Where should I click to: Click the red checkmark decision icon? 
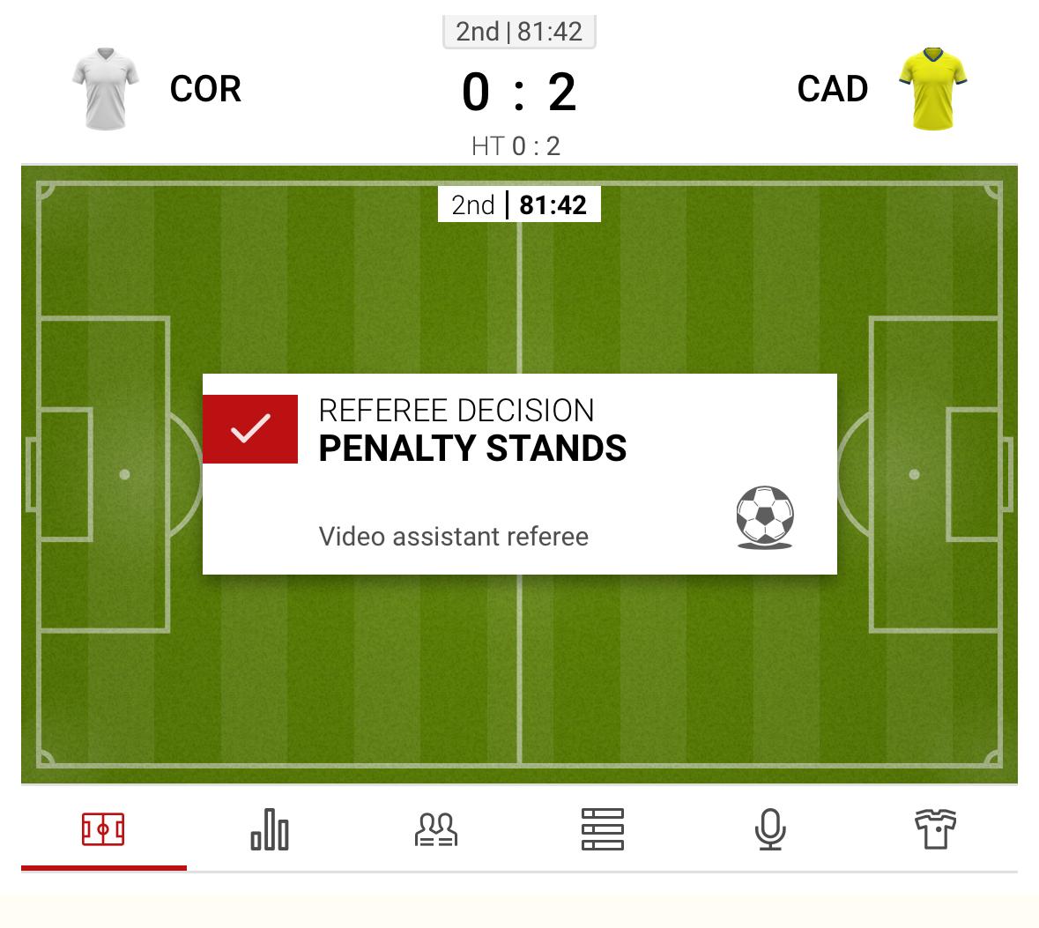(x=250, y=429)
